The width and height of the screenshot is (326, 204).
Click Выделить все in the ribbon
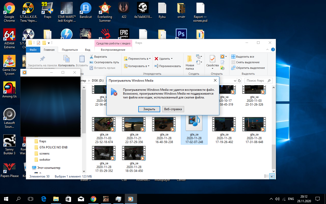click(x=243, y=57)
